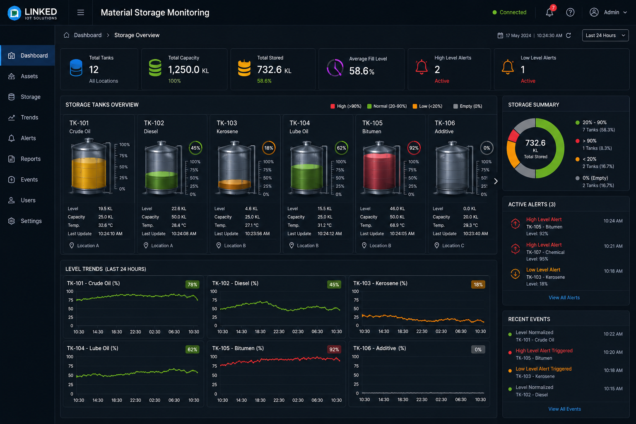This screenshot has height=424, width=636.
Task: Click the red High Level Alerts bell
Action: 422,67
